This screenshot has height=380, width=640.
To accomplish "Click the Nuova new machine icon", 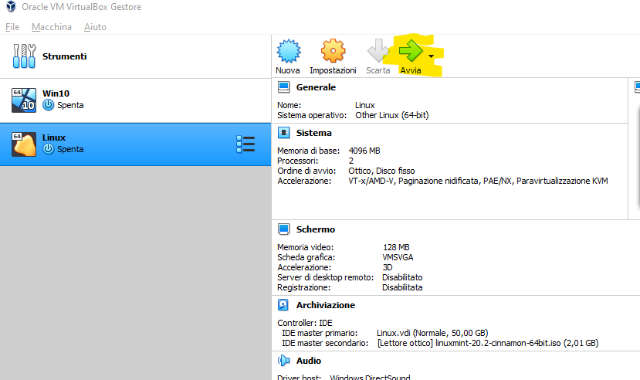I will (x=288, y=51).
